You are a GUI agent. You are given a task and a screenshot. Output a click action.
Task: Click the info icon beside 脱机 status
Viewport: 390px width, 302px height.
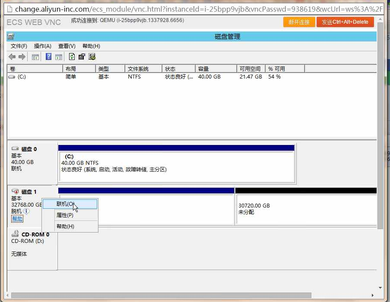[x=27, y=211]
